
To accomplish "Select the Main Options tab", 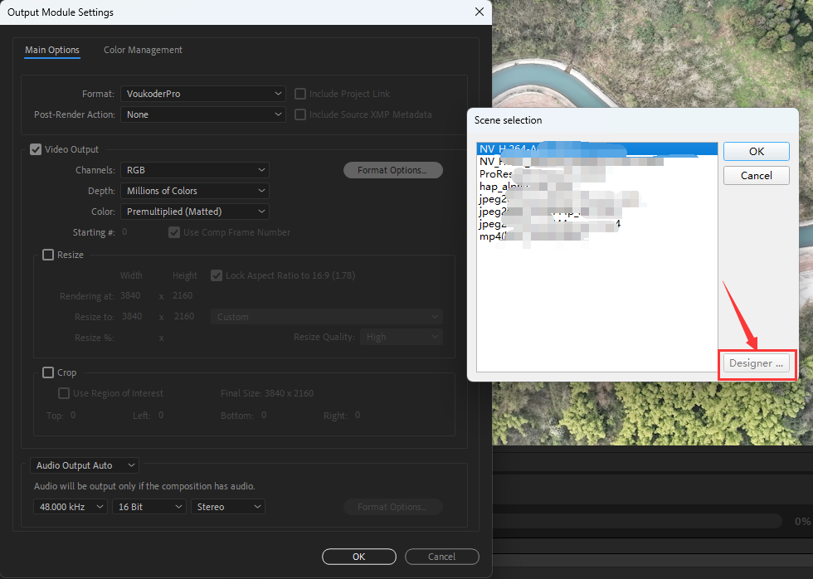I will tap(52, 50).
